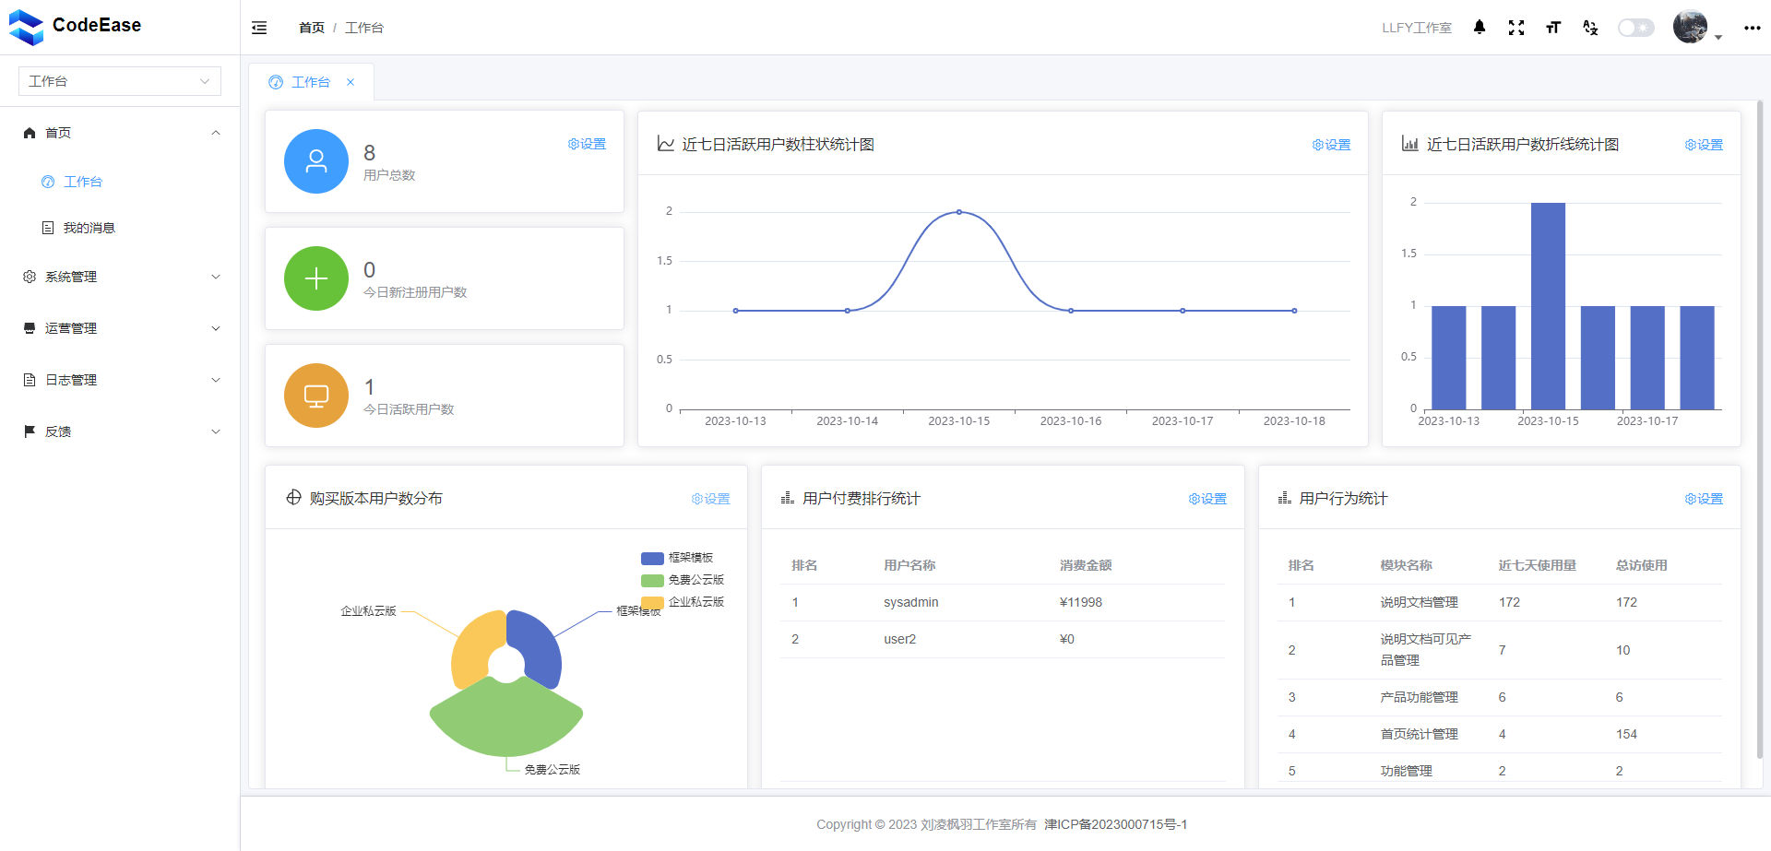Viewport: 1771px width, 851px height.
Task: Expand the 系统管理 menu
Action: 120,277
